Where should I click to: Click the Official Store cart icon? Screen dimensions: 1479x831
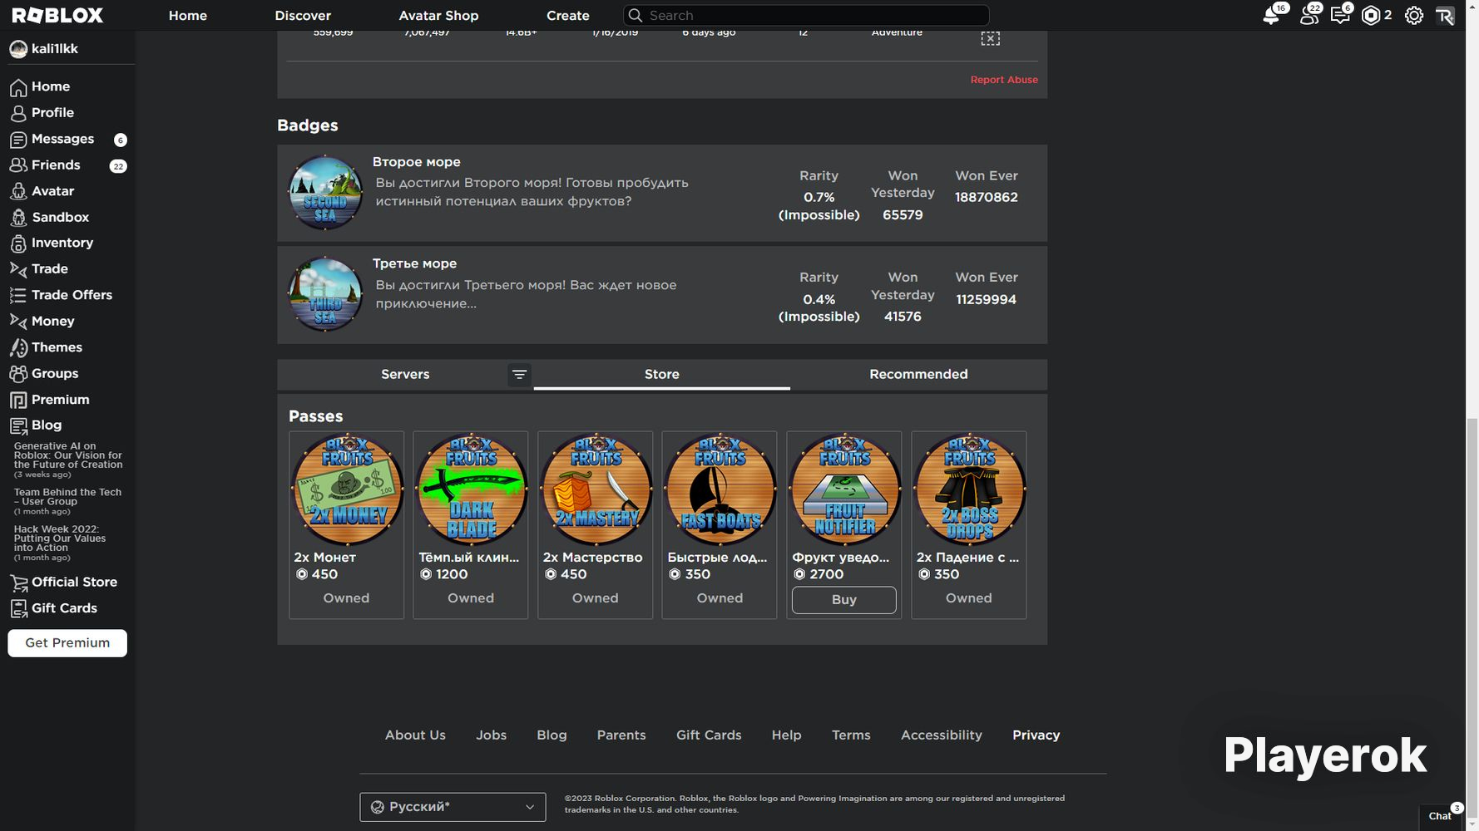[x=18, y=583]
